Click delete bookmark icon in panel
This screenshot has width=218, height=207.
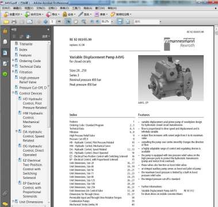click(14, 36)
